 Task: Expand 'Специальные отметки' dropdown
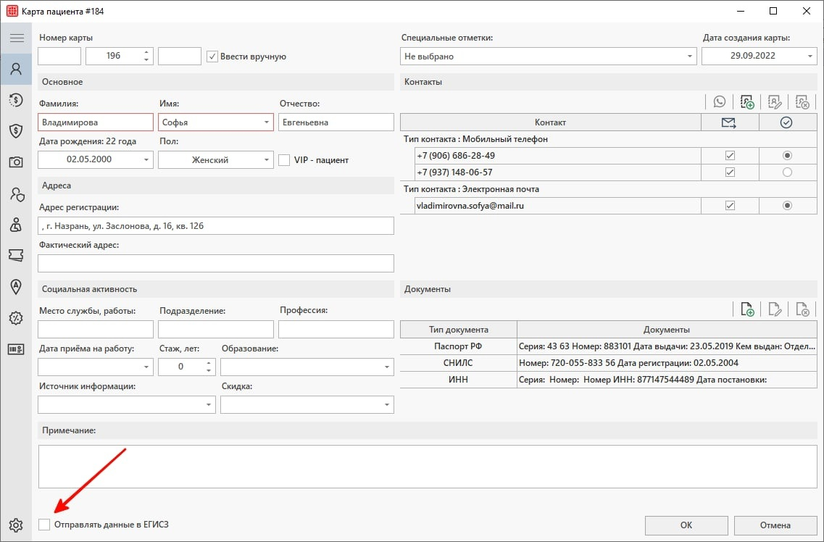click(x=689, y=57)
